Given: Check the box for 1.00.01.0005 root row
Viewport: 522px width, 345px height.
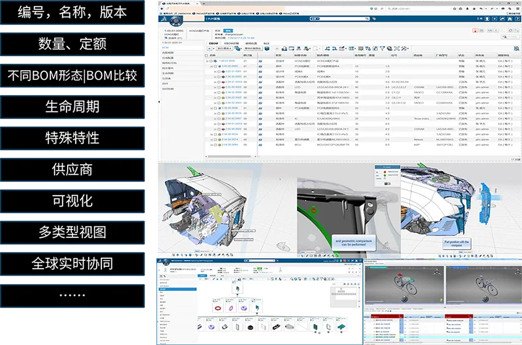Looking at the screenshot, I should (x=212, y=61).
